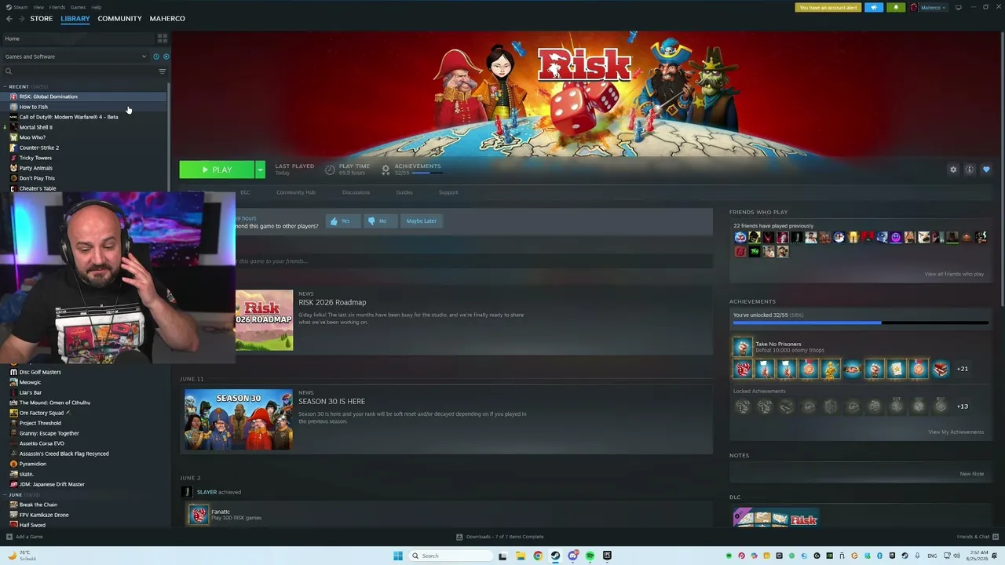Open View My Achievements link
The width and height of the screenshot is (1005, 565).
coord(956,432)
